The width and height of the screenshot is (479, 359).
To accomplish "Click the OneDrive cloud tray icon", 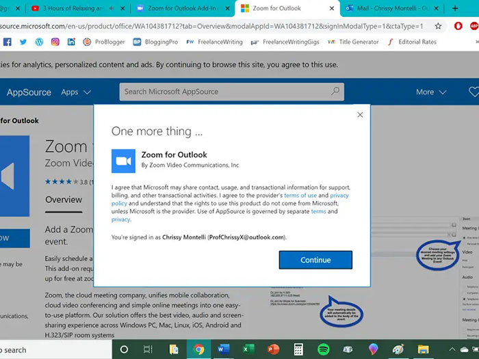I will pos(464,349).
